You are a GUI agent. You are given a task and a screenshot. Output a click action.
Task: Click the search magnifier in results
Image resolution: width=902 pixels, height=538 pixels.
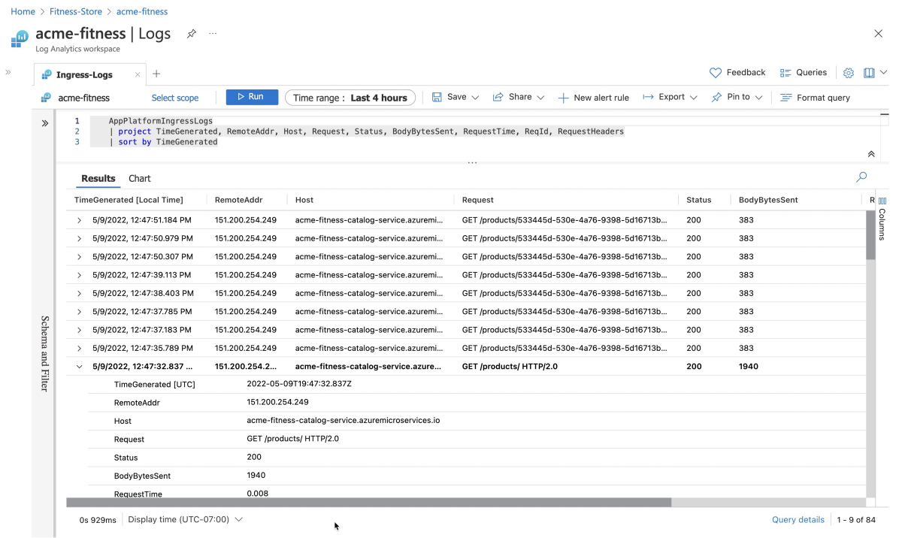pyautogui.click(x=861, y=177)
